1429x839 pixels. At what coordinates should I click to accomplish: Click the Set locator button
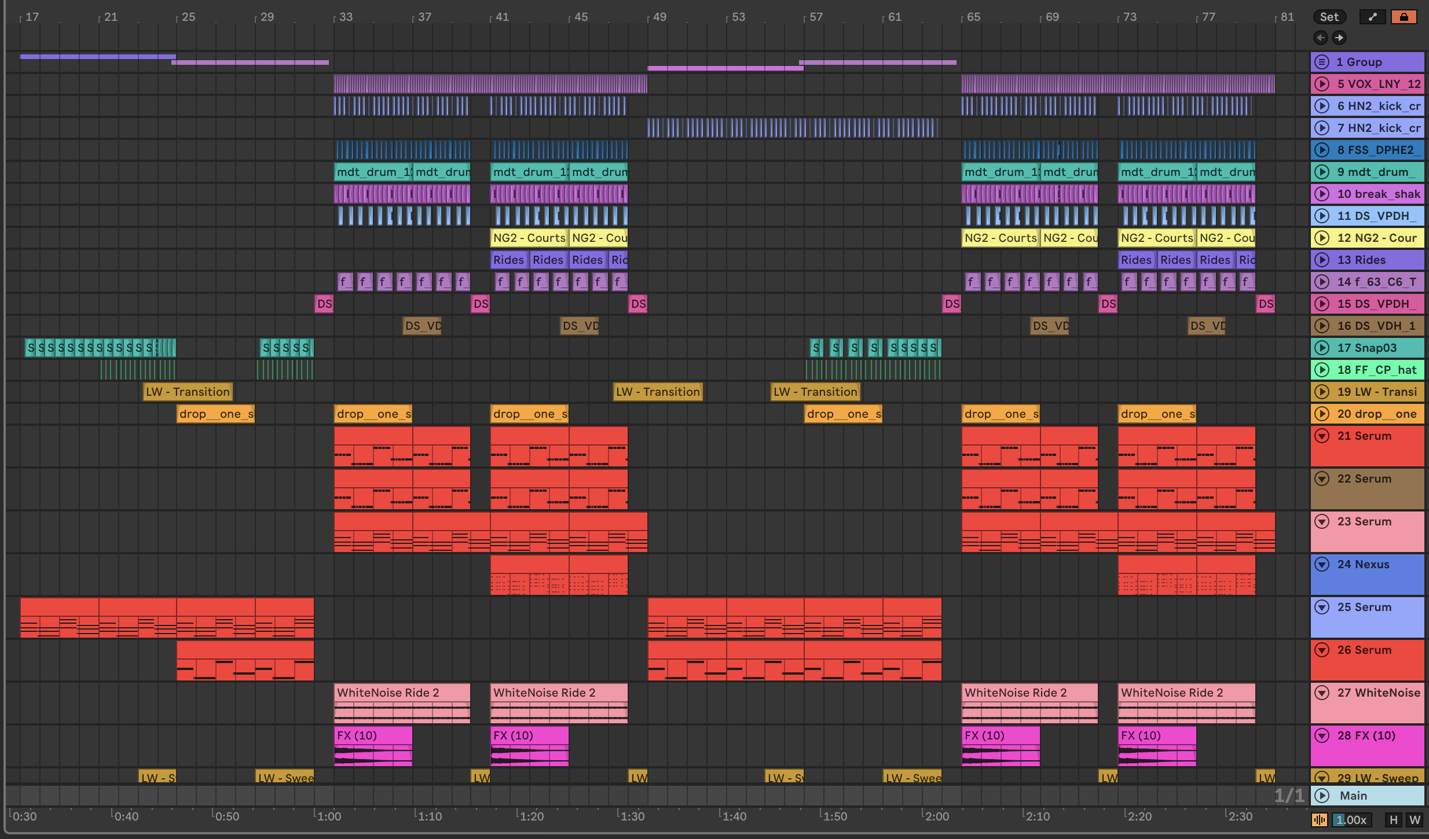tap(1329, 17)
